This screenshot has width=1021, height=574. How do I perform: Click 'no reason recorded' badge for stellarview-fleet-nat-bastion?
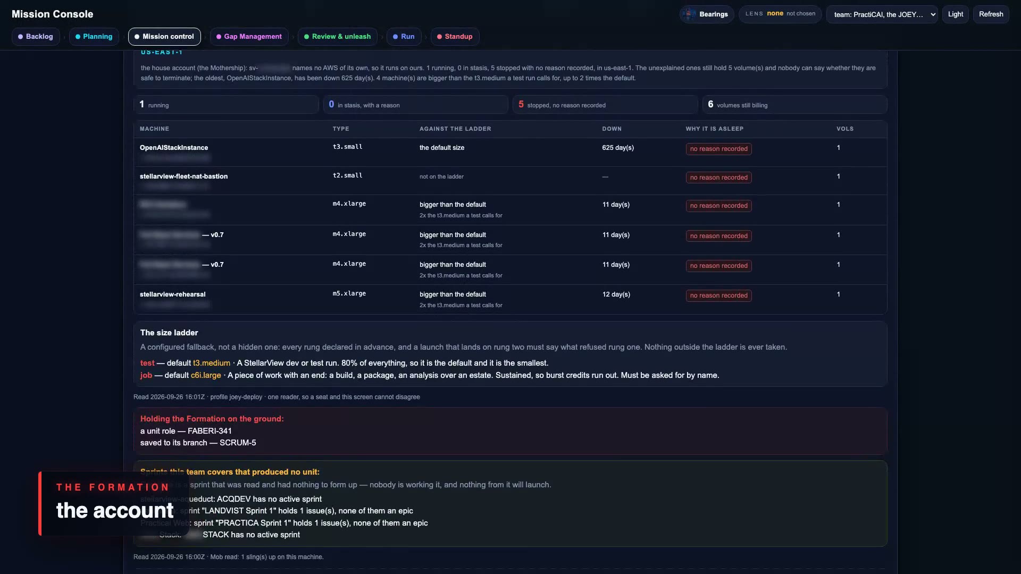[718, 178]
